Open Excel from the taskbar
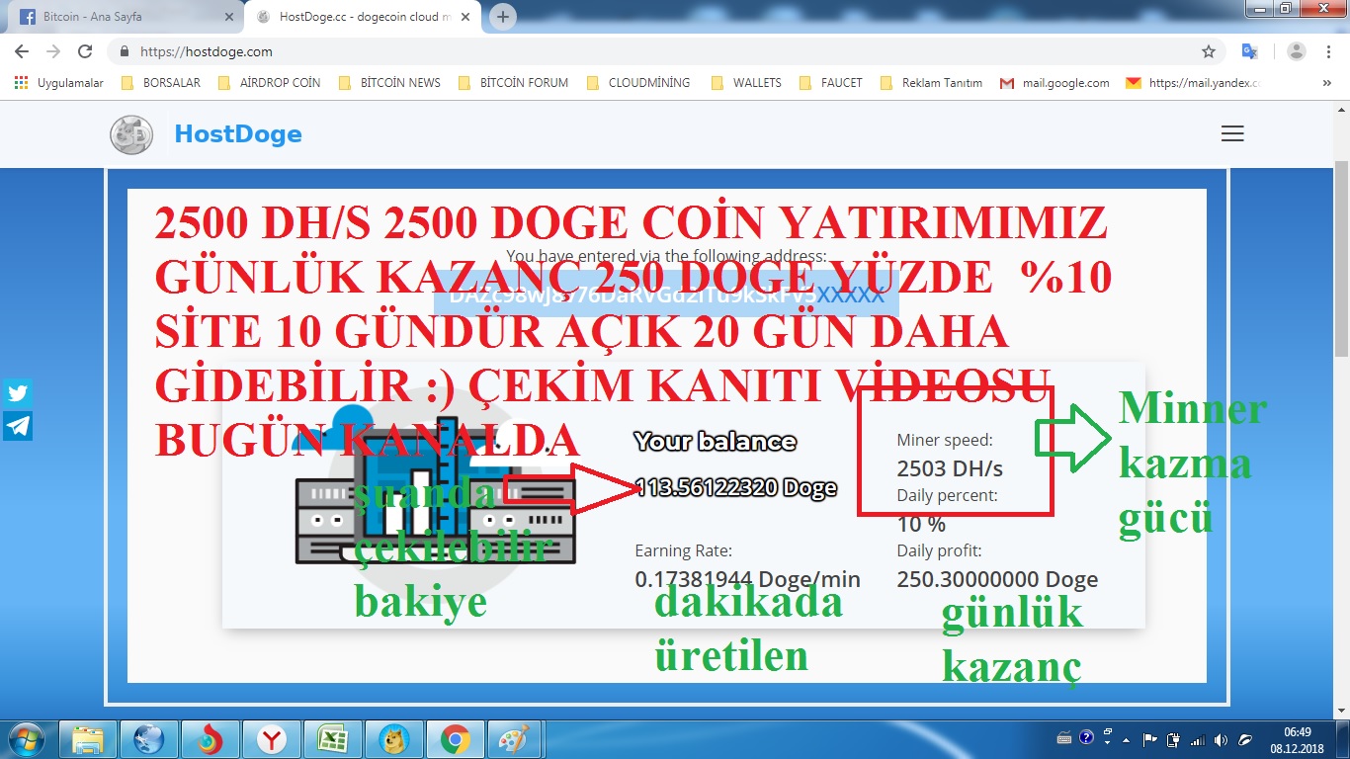 tap(332, 739)
